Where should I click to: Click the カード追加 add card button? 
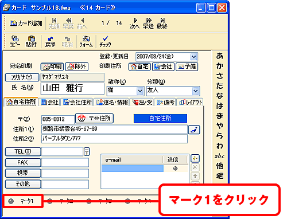[26, 24]
